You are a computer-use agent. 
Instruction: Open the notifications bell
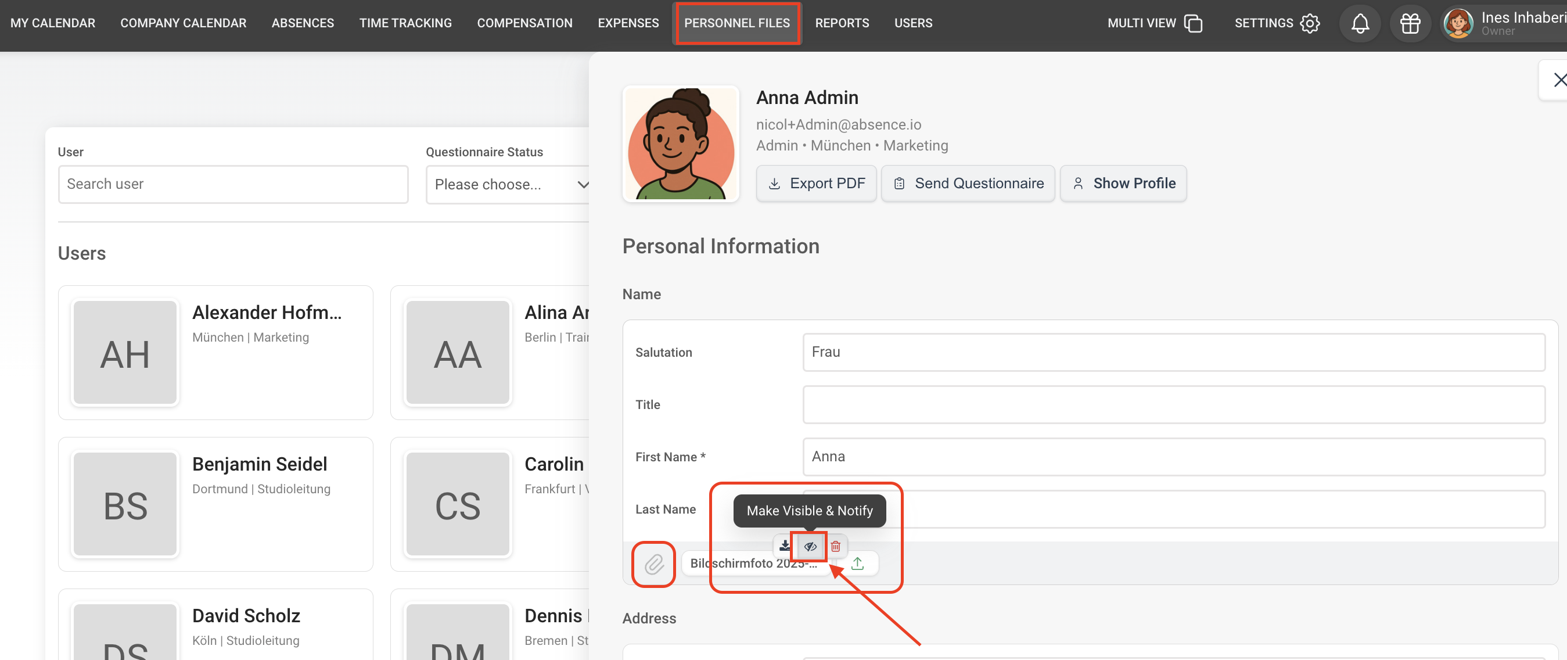click(x=1360, y=23)
